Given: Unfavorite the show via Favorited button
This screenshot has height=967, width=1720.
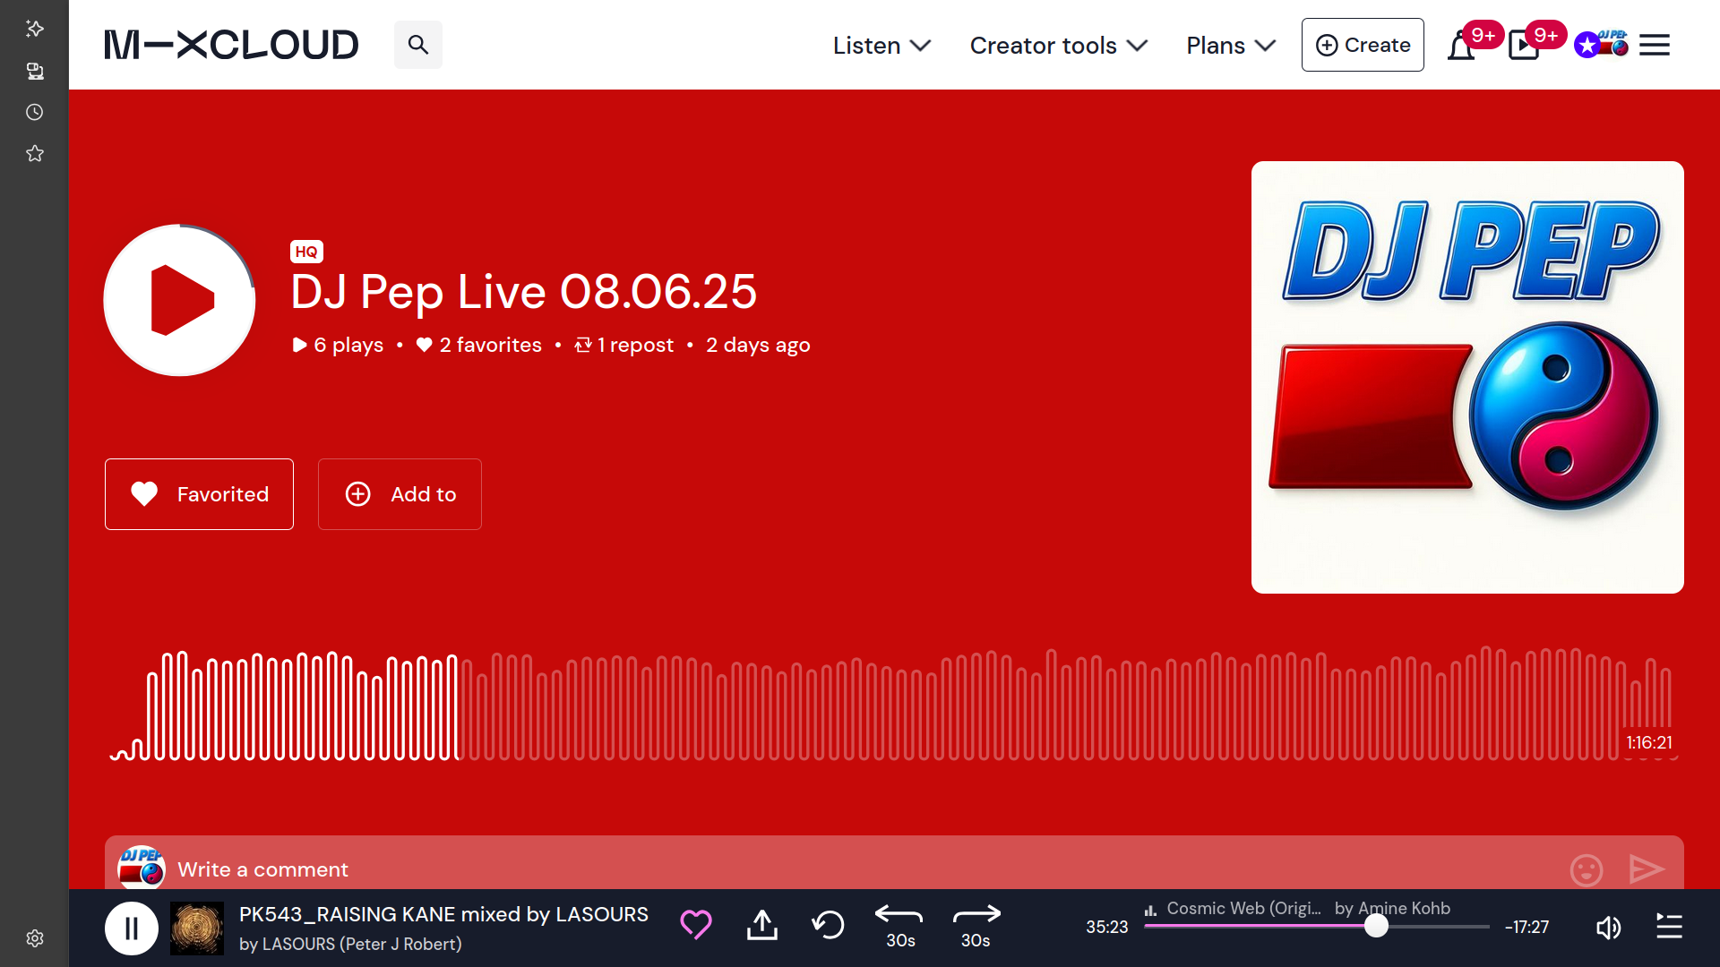Looking at the screenshot, I should click(x=199, y=493).
